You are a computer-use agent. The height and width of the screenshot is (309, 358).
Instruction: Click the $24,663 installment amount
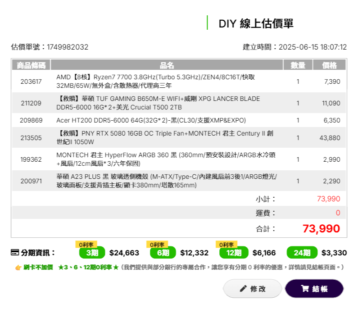[124, 253]
